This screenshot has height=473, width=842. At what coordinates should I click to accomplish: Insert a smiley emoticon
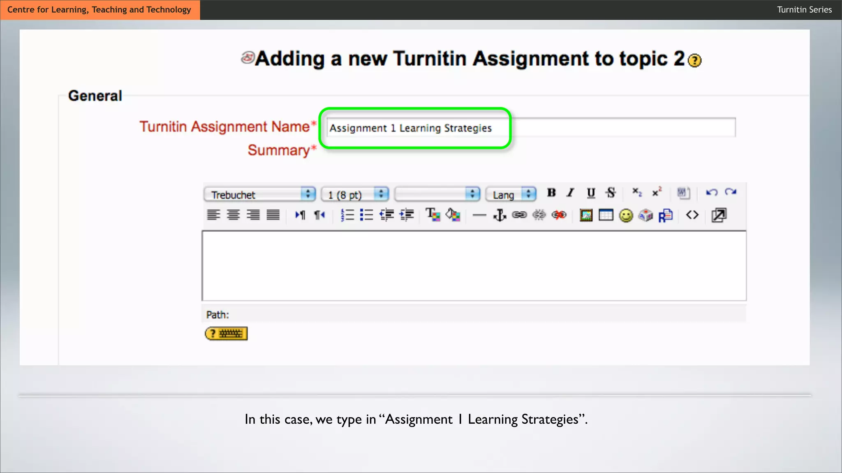point(626,216)
